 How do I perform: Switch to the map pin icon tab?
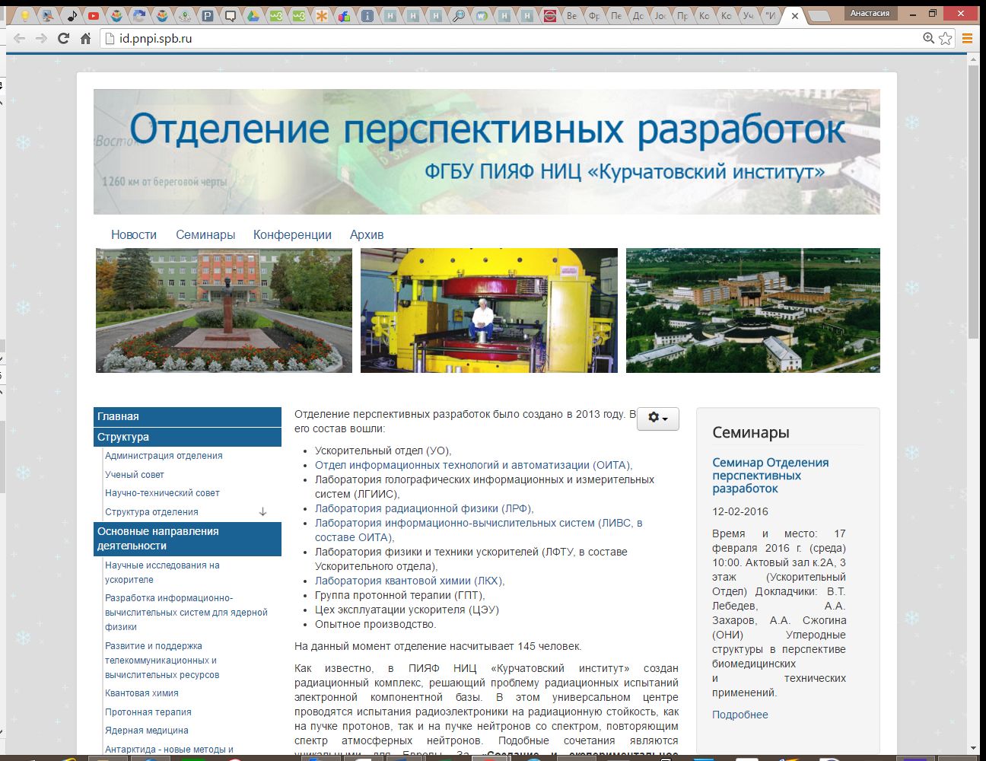click(185, 15)
